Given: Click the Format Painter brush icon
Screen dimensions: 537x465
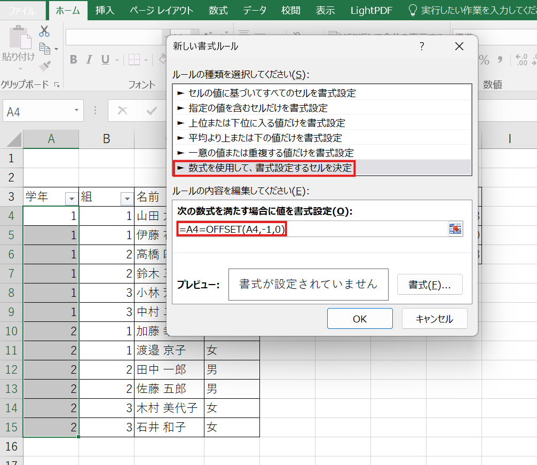Looking at the screenshot, I should click(45, 66).
